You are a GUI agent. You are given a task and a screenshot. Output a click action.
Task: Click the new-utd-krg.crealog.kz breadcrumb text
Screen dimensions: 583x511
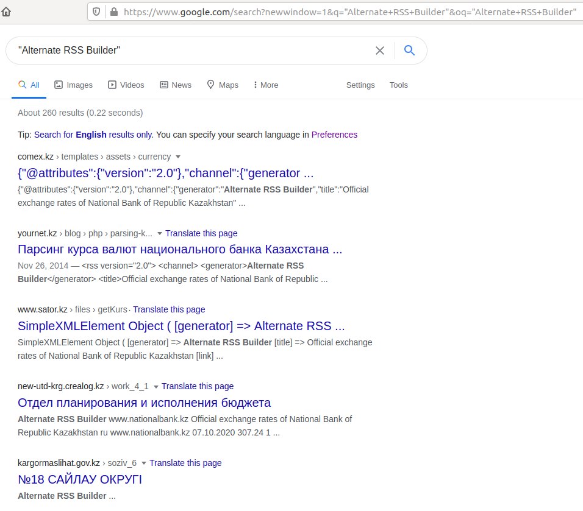[83, 386]
